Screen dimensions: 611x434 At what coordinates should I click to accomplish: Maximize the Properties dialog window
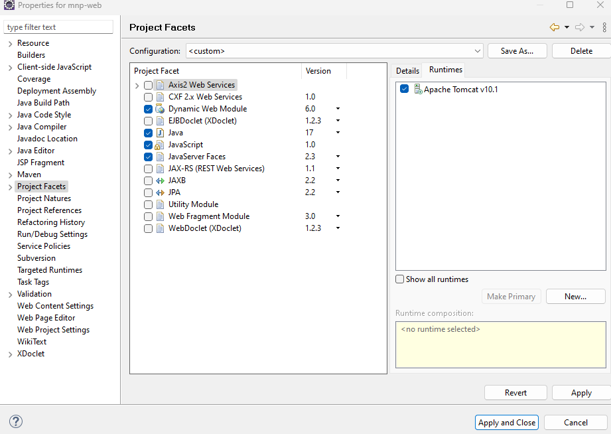[x=570, y=5]
